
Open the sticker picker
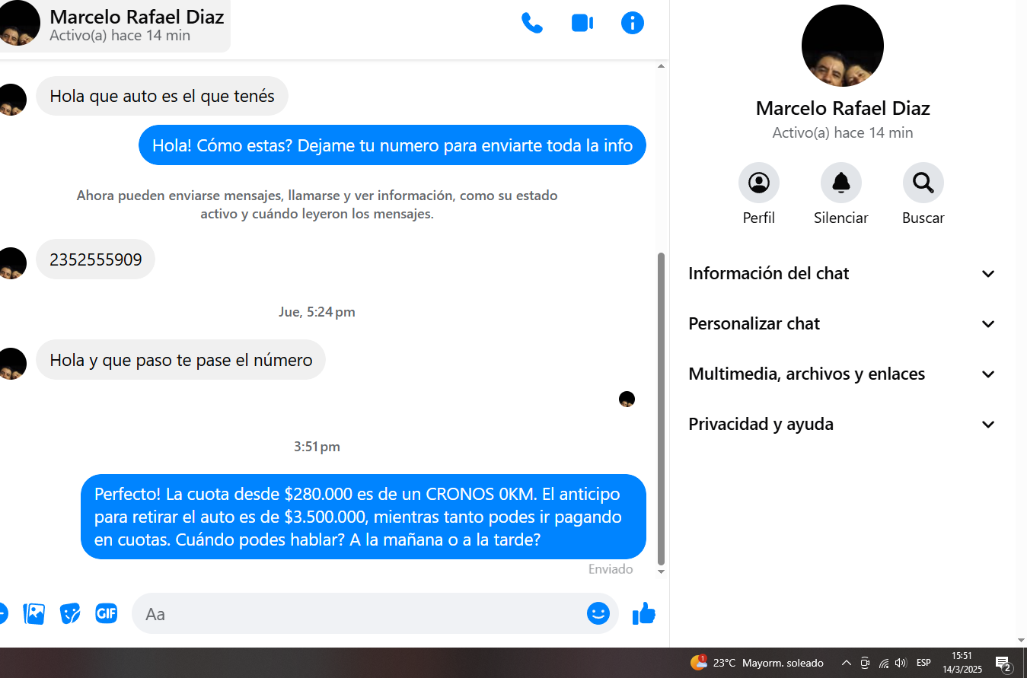click(70, 613)
